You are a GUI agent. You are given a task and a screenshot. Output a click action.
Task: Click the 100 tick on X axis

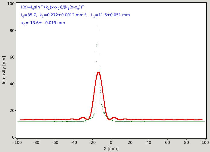coord(205,142)
